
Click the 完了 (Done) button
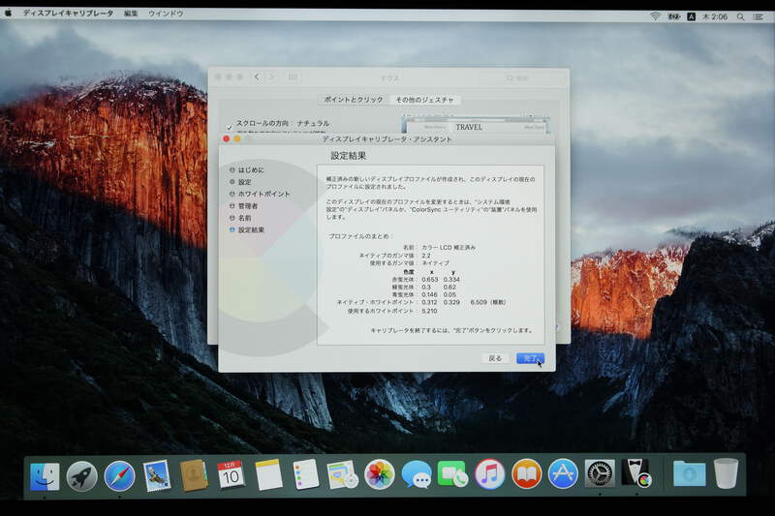530,358
